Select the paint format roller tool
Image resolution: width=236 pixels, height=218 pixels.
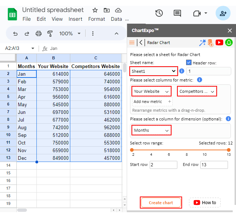(x=50, y=33)
